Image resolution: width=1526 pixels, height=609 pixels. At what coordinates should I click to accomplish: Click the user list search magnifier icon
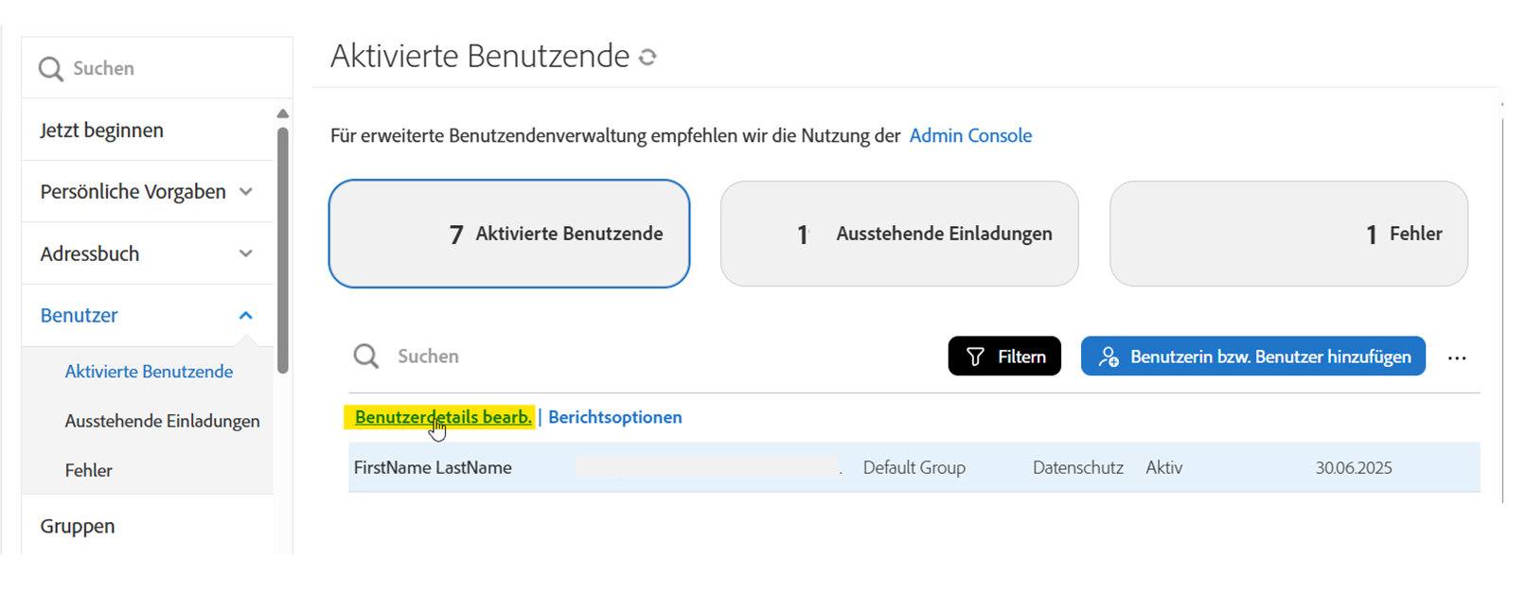pos(366,357)
